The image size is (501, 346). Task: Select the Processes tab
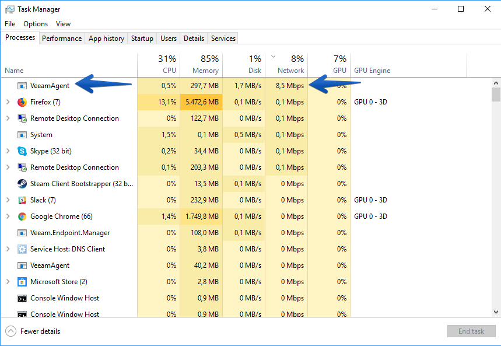point(20,37)
